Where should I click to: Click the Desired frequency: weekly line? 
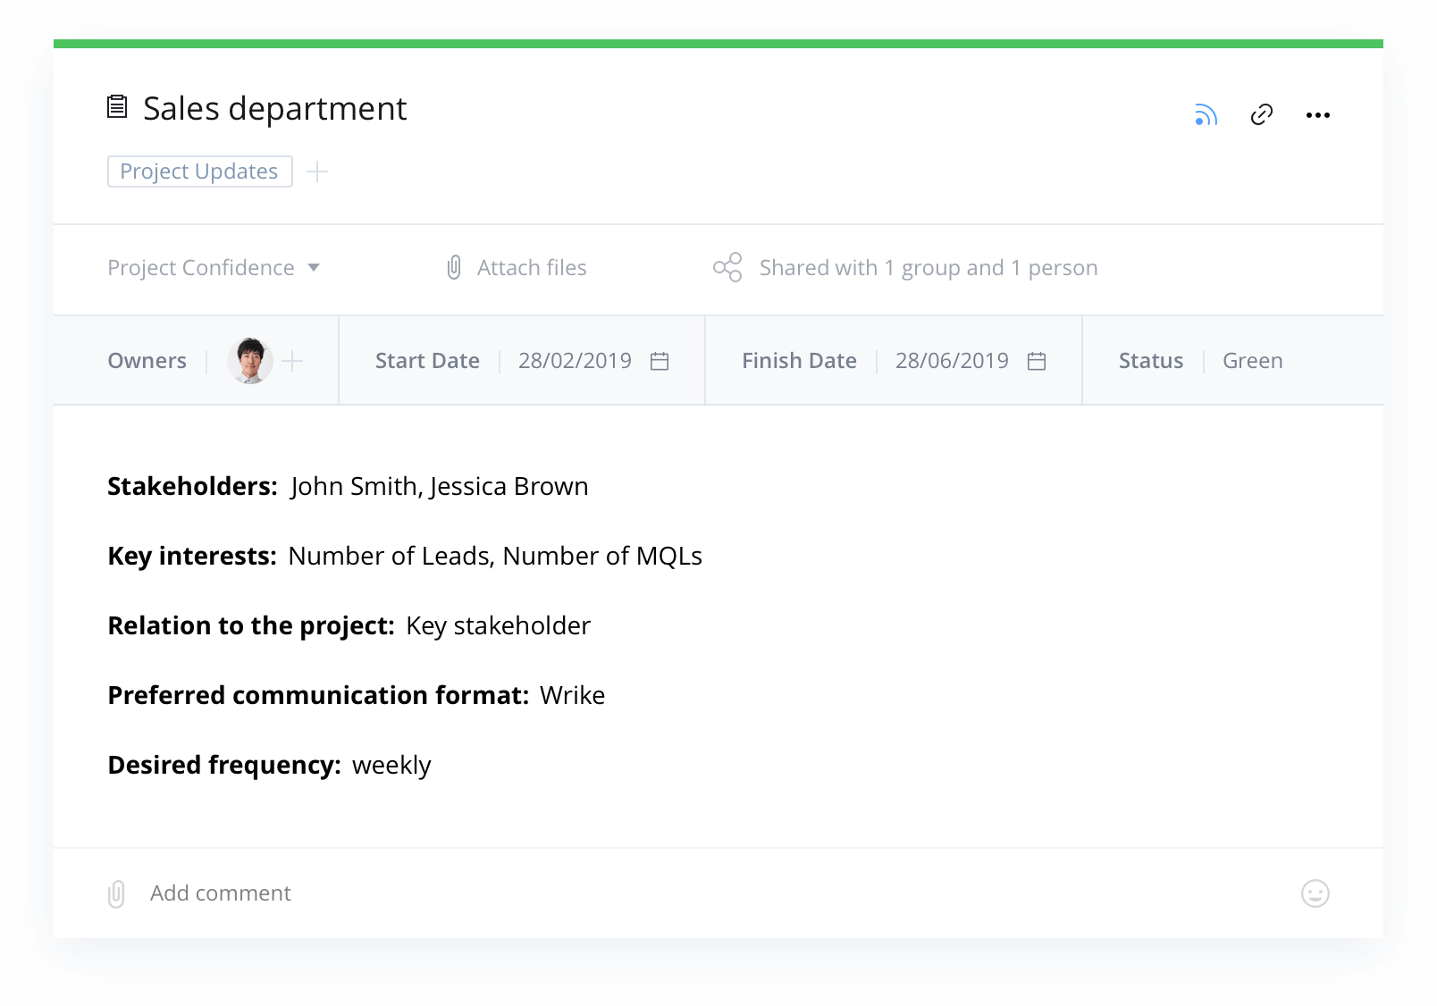click(x=269, y=765)
